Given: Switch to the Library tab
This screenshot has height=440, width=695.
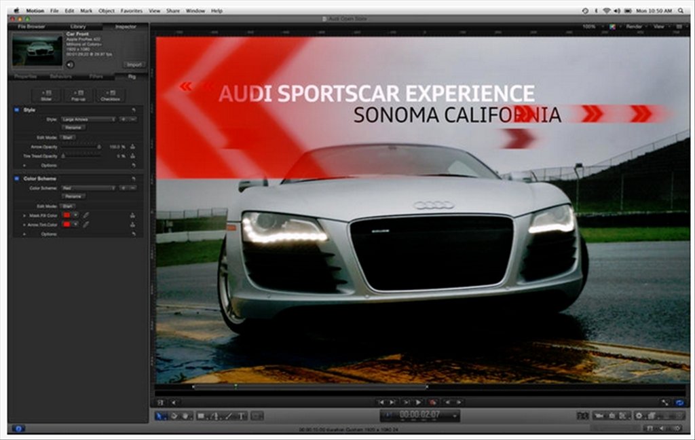Looking at the screenshot, I should [78, 26].
